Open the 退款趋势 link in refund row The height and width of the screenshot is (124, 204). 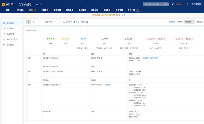tap(107, 85)
